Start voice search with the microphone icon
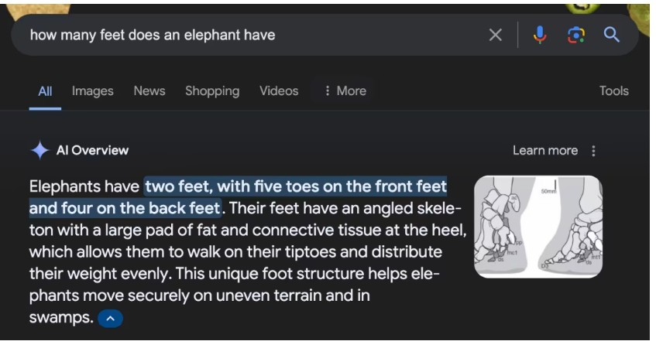 [x=540, y=35]
